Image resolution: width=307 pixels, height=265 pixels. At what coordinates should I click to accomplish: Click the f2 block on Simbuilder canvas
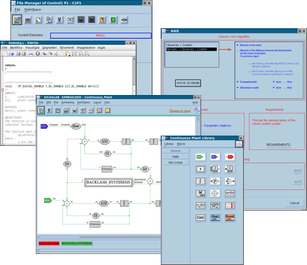pyautogui.click(x=95, y=215)
